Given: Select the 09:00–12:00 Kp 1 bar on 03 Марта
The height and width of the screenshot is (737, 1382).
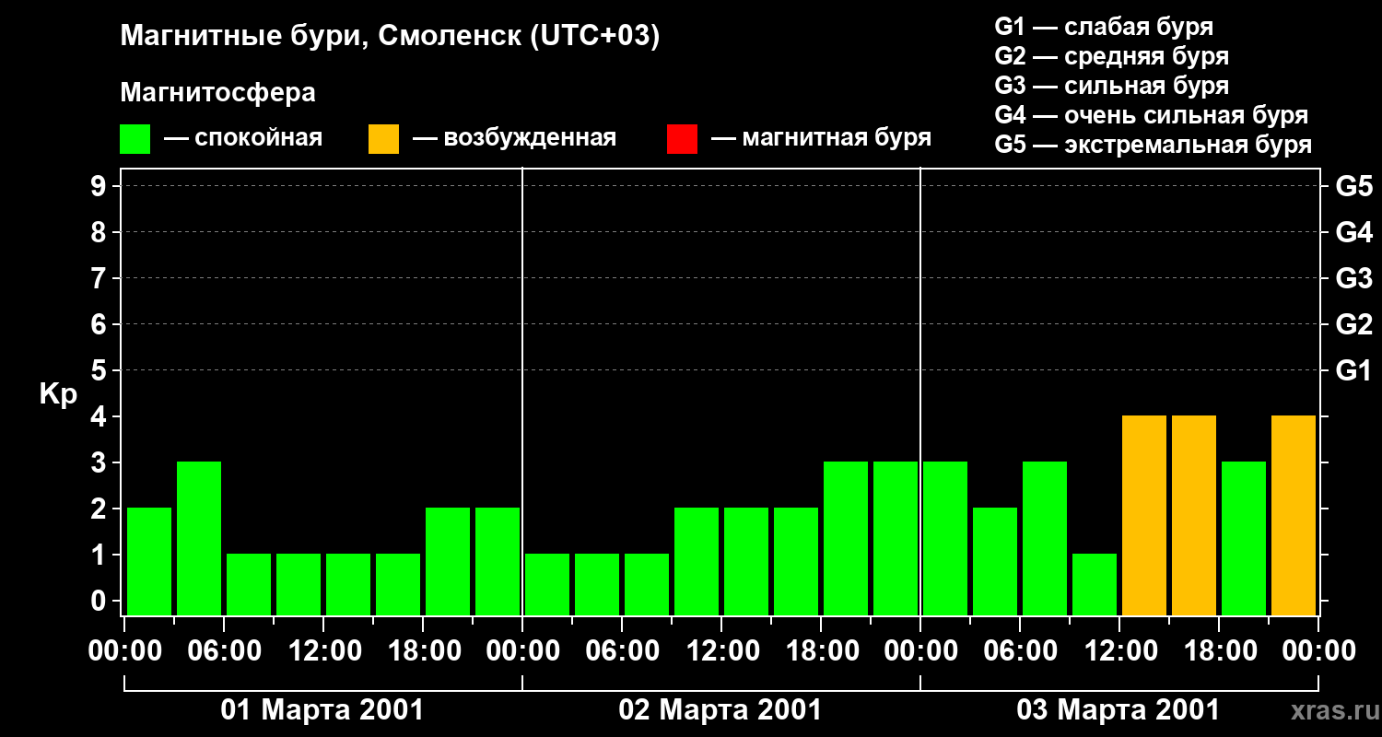Looking at the screenshot, I should tap(1095, 584).
